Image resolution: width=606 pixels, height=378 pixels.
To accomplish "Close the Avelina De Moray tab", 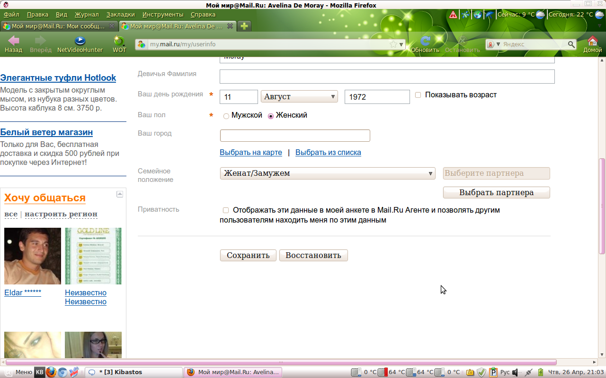I will (x=230, y=26).
